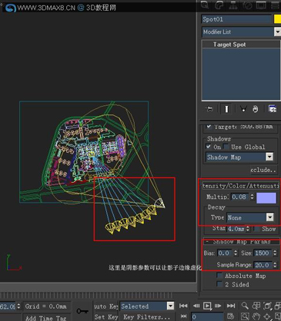
Task: Open the Selected key filter dropdown
Action: 170,306
